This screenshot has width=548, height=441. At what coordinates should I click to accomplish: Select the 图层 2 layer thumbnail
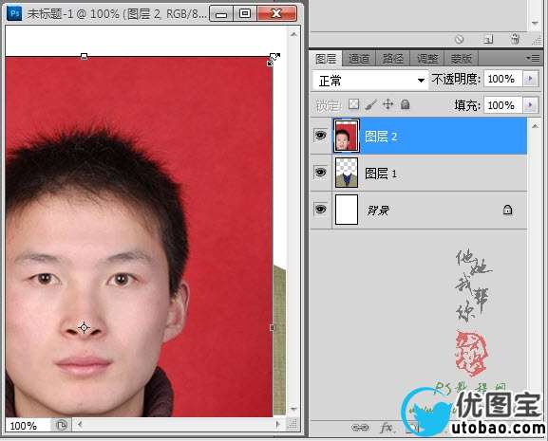[347, 136]
